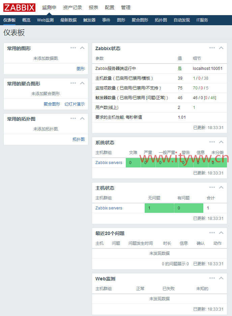
Task: Open Zabbix servers link in 系统状态
Action: pos(109,163)
